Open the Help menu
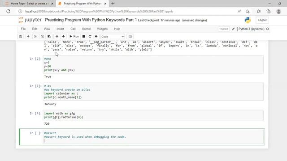 (x=117, y=29)
